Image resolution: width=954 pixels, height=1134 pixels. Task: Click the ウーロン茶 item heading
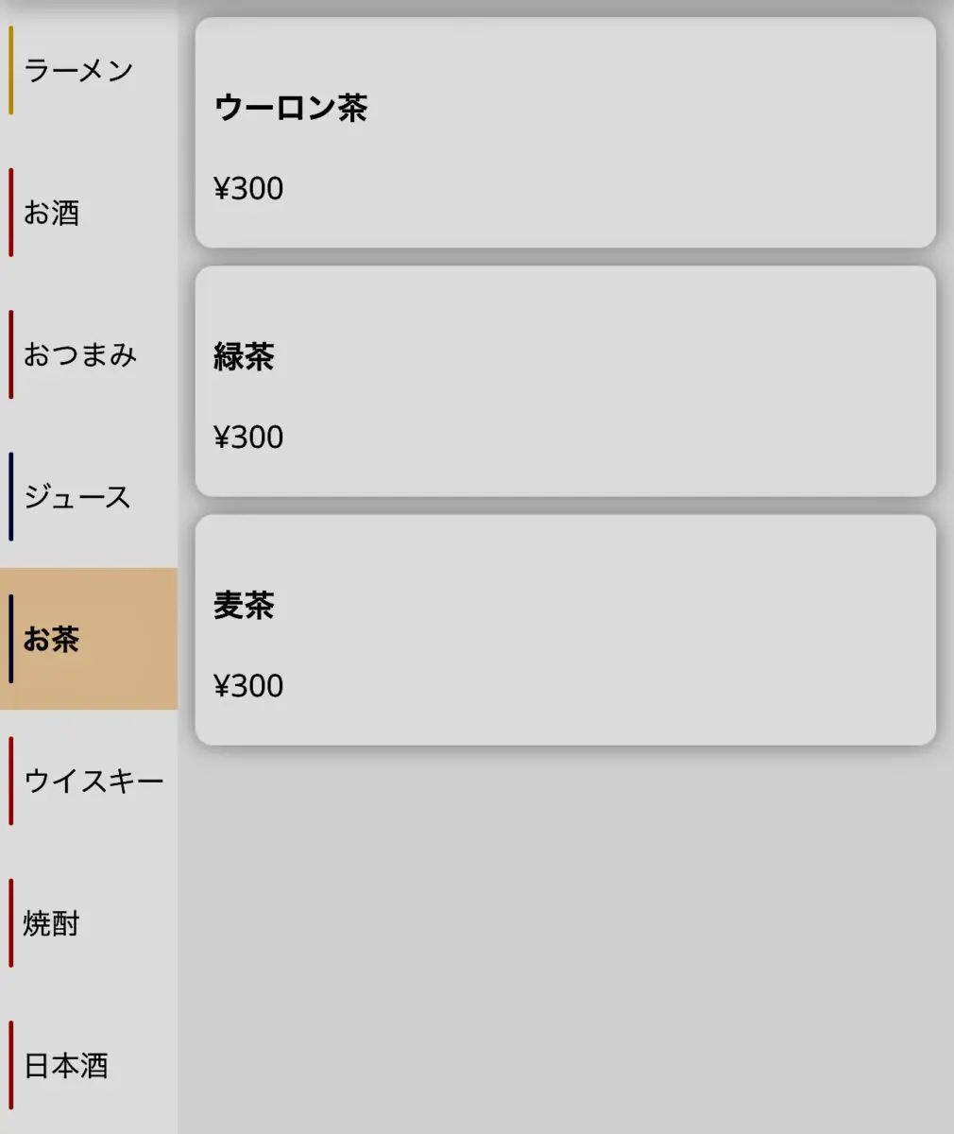point(291,108)
